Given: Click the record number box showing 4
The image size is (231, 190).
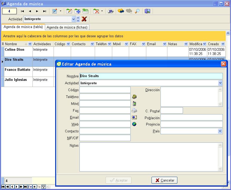Looking at the screenshot, I should coord(9,11).
